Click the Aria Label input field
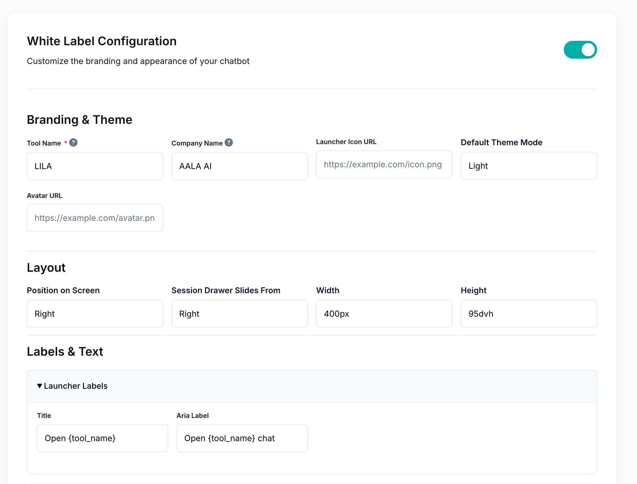Image resolution: width=637 pixels, height=484 pixels. [242, 438]
